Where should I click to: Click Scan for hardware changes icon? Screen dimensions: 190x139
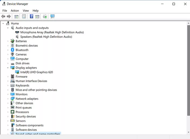(x=52, y=16)
